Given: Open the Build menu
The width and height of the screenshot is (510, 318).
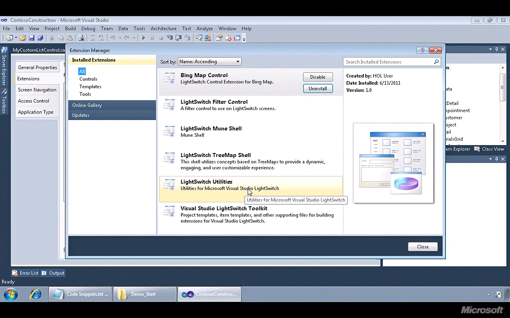Looking at the screenshot, I should click(x=71, y=29).
